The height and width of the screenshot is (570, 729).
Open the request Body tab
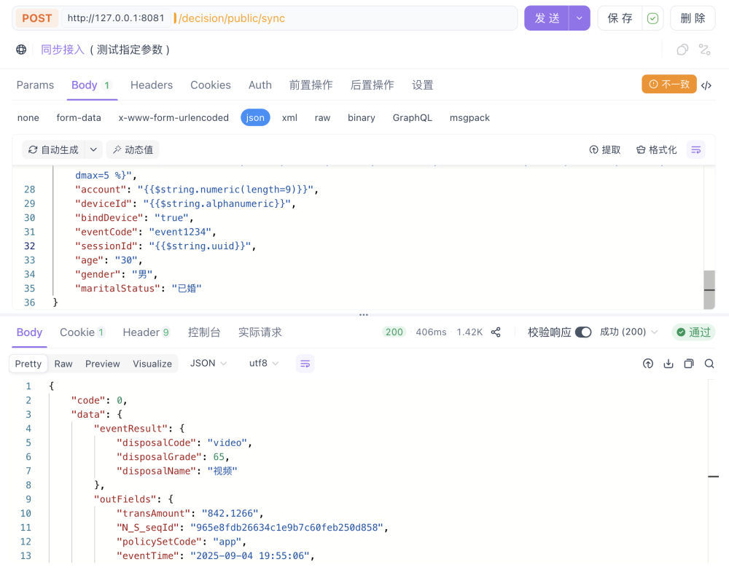91,85
